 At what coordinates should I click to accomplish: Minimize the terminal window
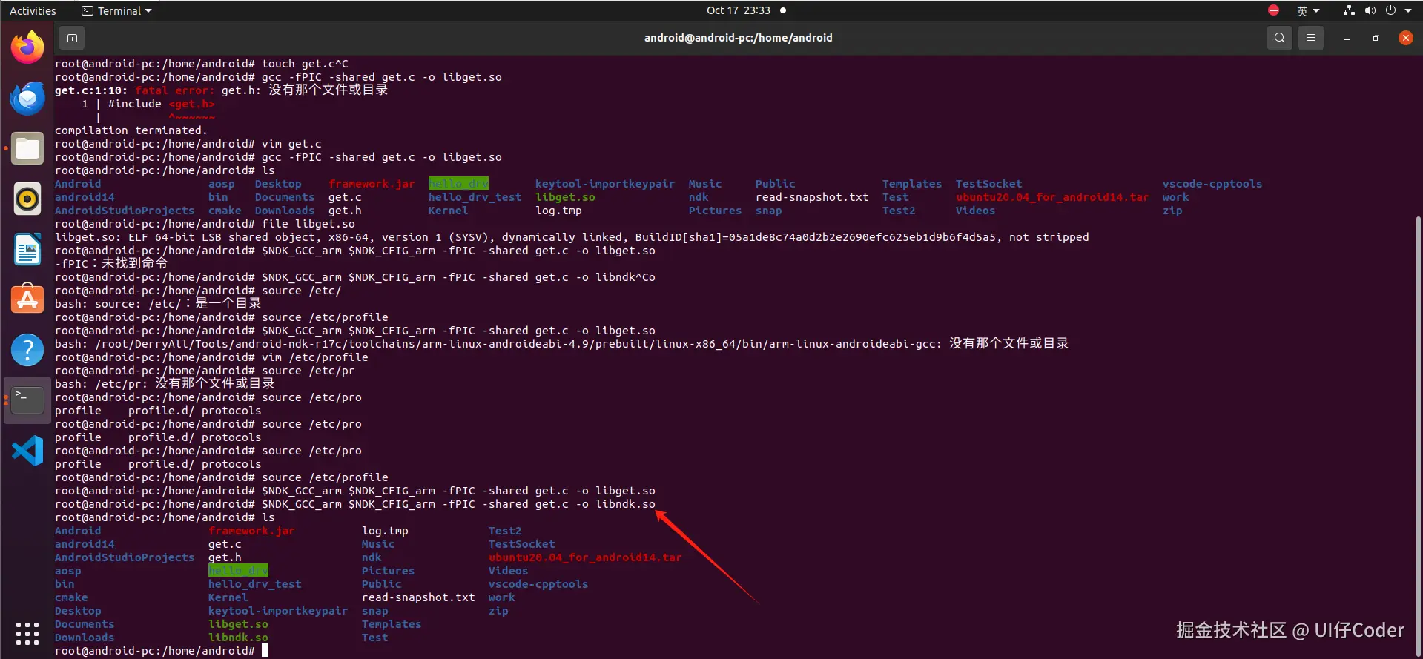point(1346,38)
